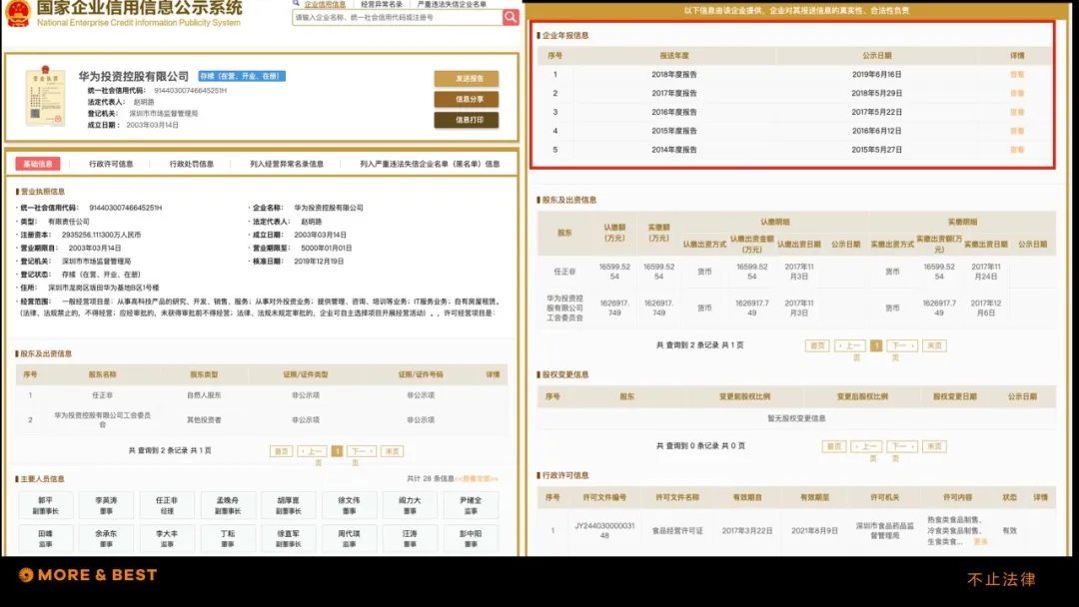
Task: Click 末页 in the pagination above 主要人员信息
Action: [392, 451]
